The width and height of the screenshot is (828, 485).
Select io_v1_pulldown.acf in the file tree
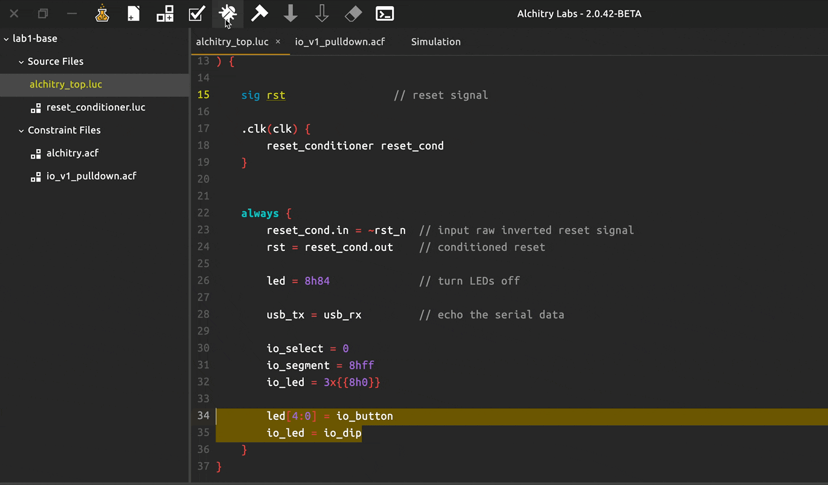[x=91, y=176]
